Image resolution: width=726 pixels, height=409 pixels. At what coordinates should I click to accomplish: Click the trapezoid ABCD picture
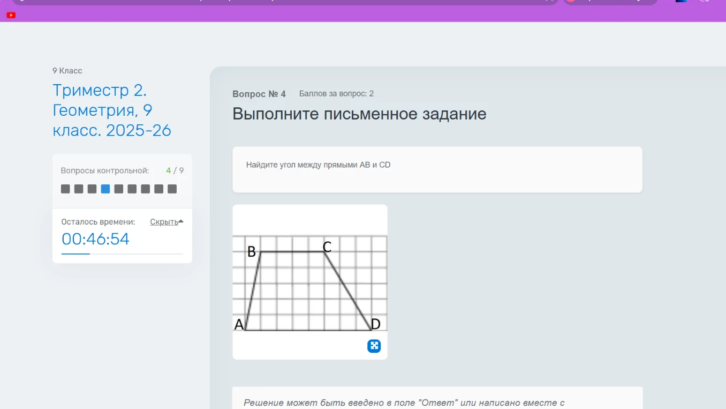tap(310, 283)
